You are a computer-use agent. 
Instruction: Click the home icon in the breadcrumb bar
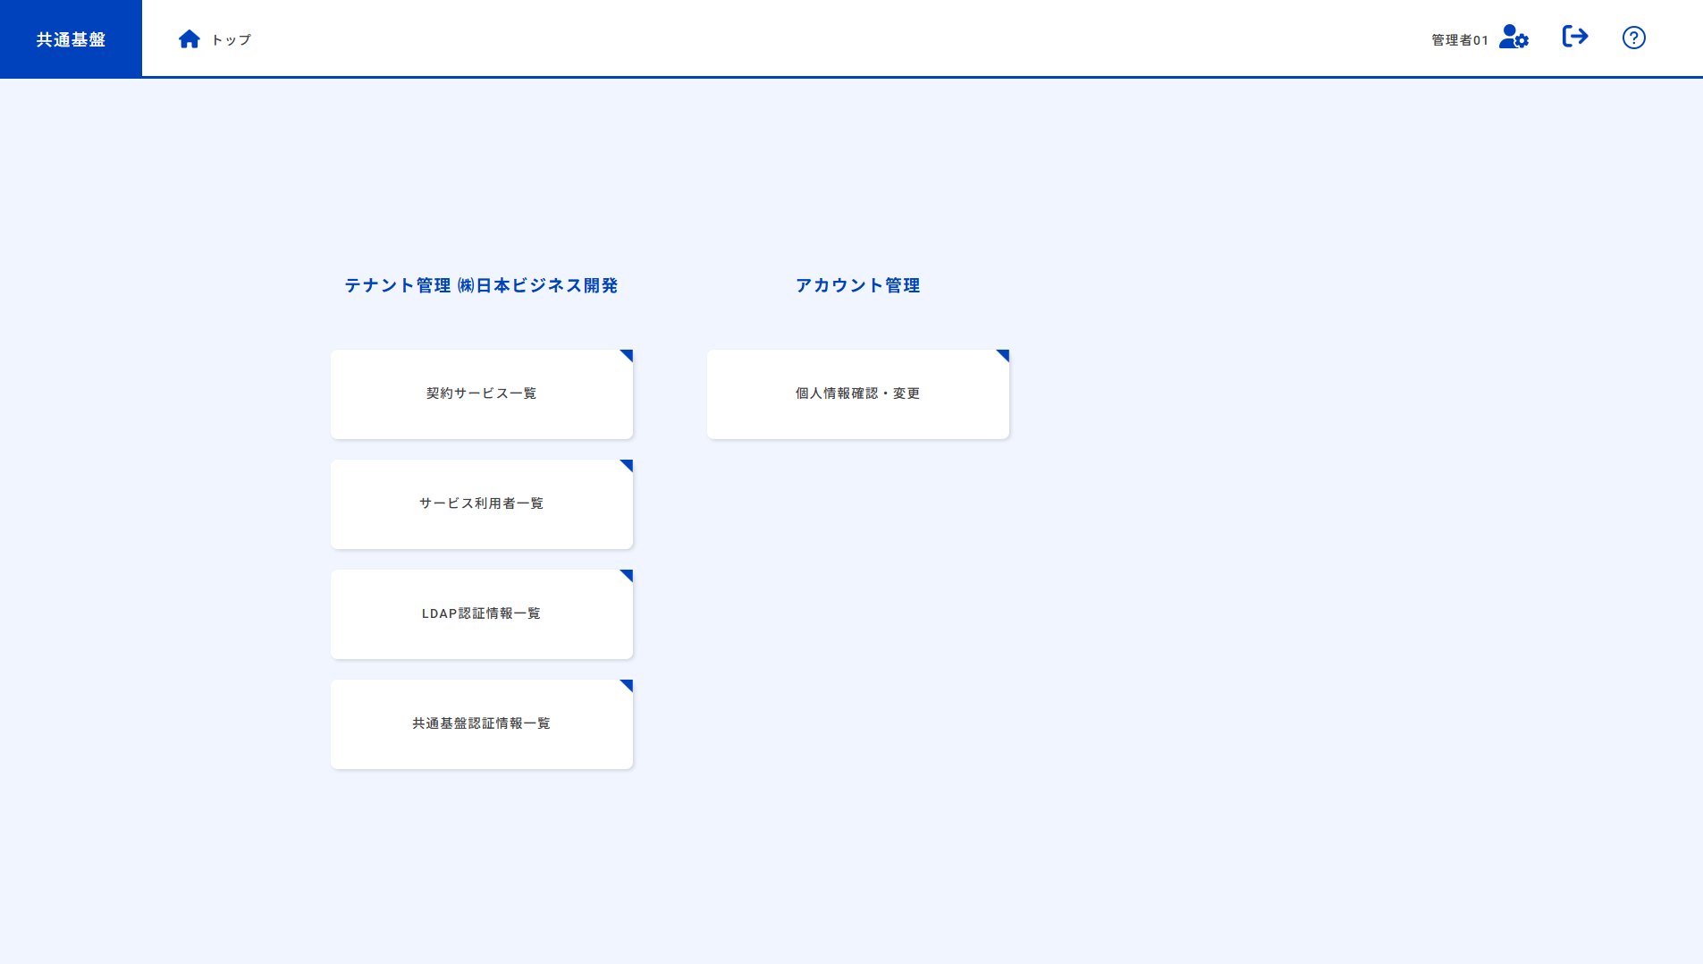pos(189,38)
